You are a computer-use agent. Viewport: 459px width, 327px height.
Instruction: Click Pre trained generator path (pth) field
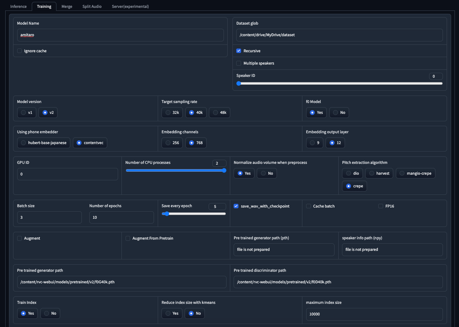284,249
